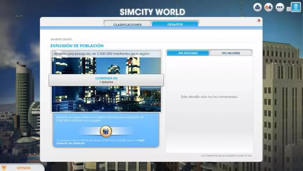Viewport: 303px width, 171px height.
Task: Click the CityLog trophy icon
Action: tap(4, 168)
